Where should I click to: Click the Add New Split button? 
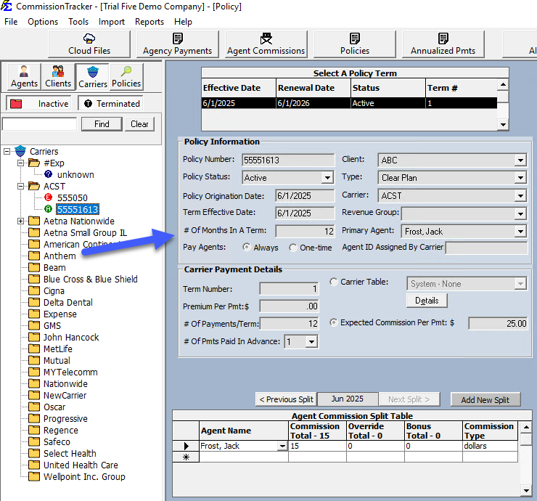coord(485,400)
